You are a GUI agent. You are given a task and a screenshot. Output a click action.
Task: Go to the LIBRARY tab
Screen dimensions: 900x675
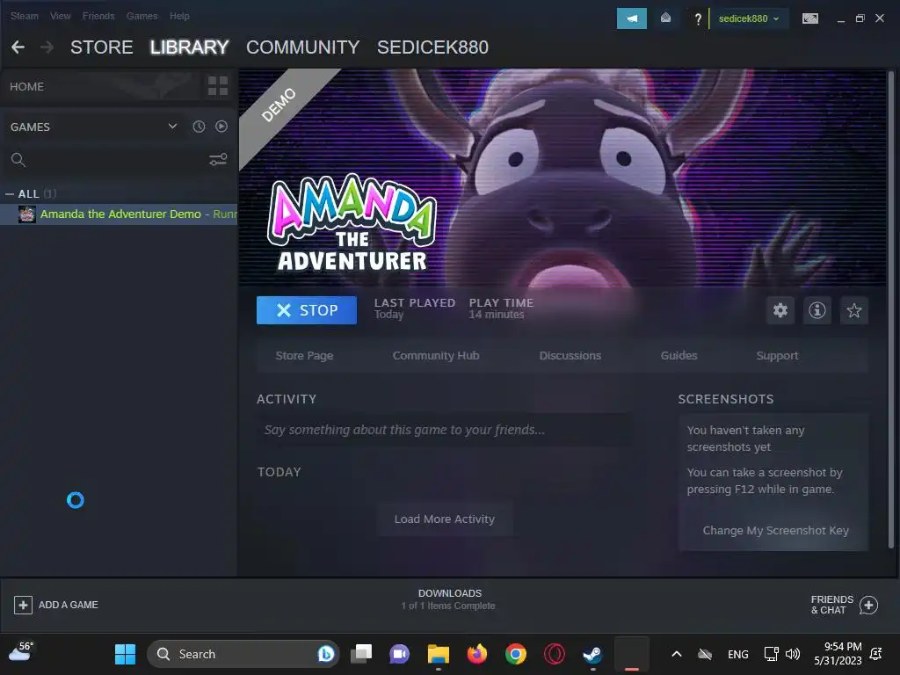190,47
